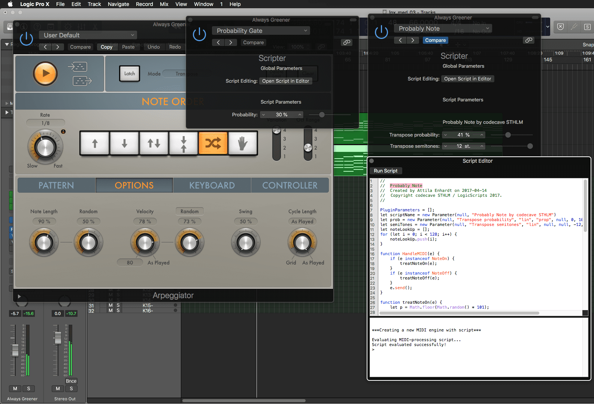The height and width of the screenshot is (404, 594).
Task: Select the Random shuffle note order button
Action: (213, 143)
